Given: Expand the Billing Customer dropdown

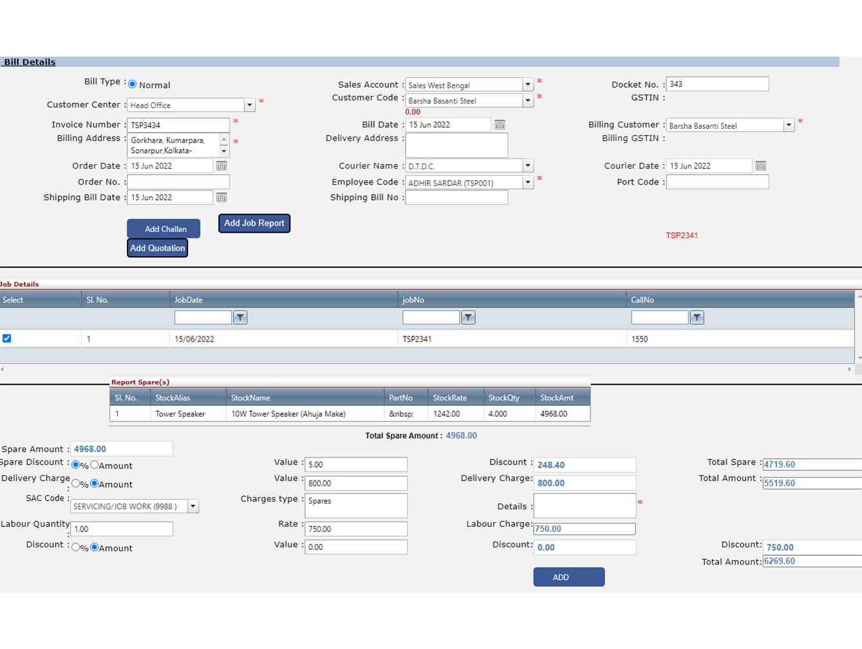Looking at the screenshot, I should click(x=789, y=125).
